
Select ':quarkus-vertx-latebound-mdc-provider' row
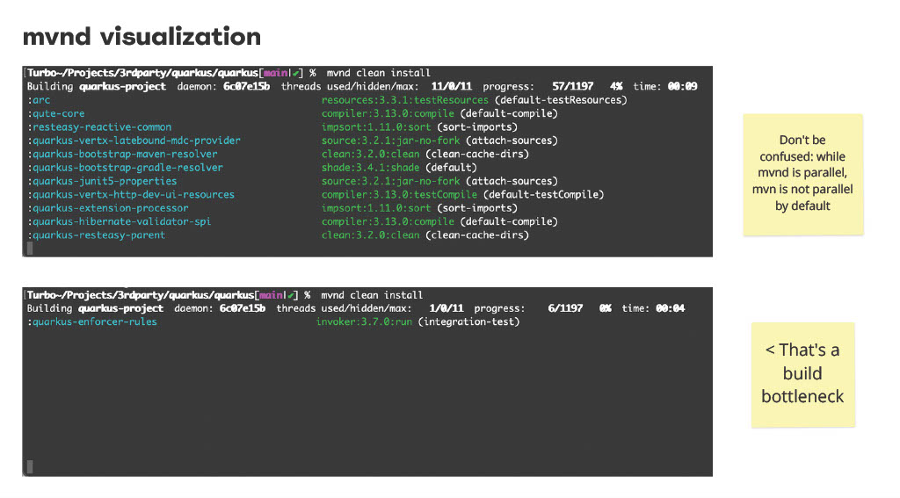pyautogui.click(x=134, y=141)
